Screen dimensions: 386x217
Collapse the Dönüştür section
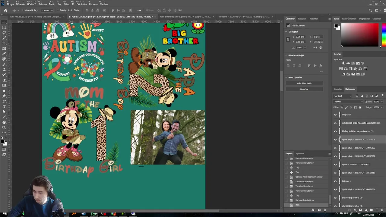[286, 32]
